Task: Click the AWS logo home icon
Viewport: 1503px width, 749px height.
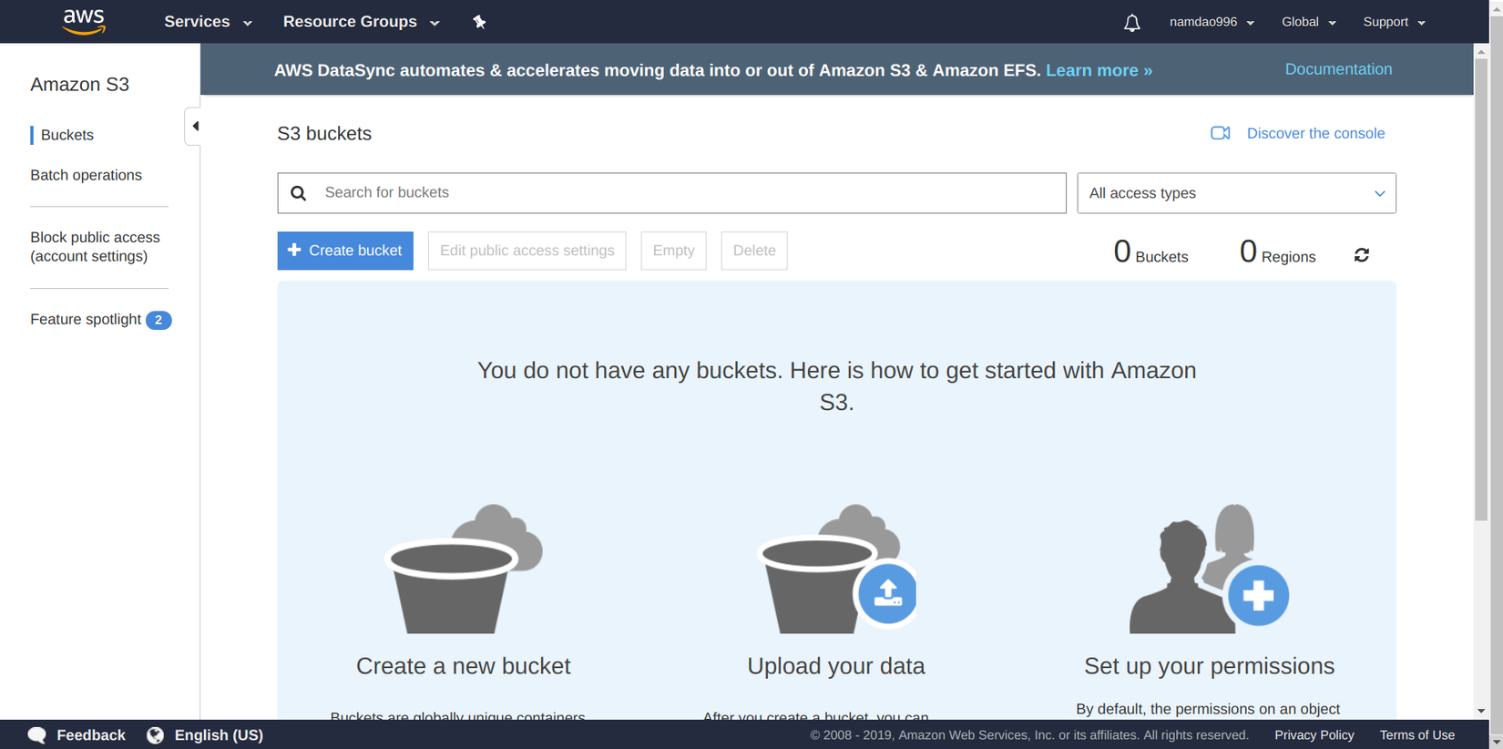Action: [84, 21]
